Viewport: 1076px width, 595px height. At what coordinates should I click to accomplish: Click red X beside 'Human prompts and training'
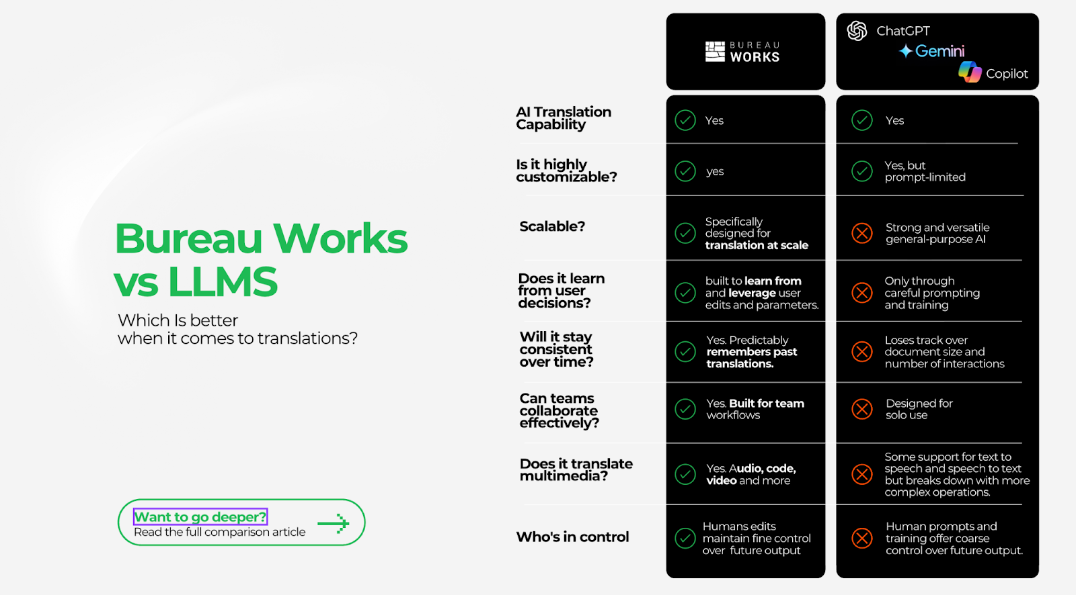tap(862, 538)
